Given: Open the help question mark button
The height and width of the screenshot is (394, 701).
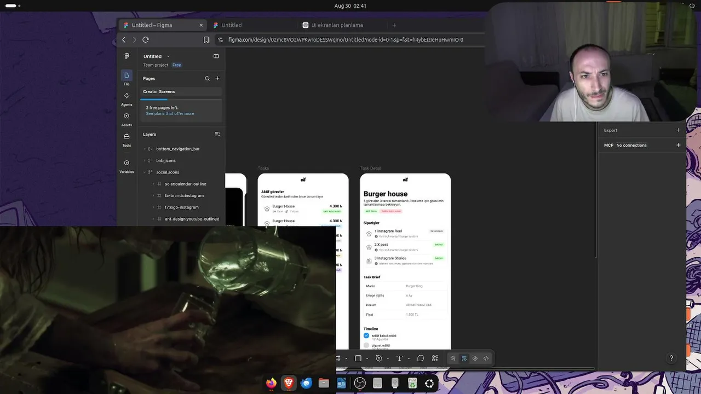Looking at the screenshot, I should tap(671, 358).
